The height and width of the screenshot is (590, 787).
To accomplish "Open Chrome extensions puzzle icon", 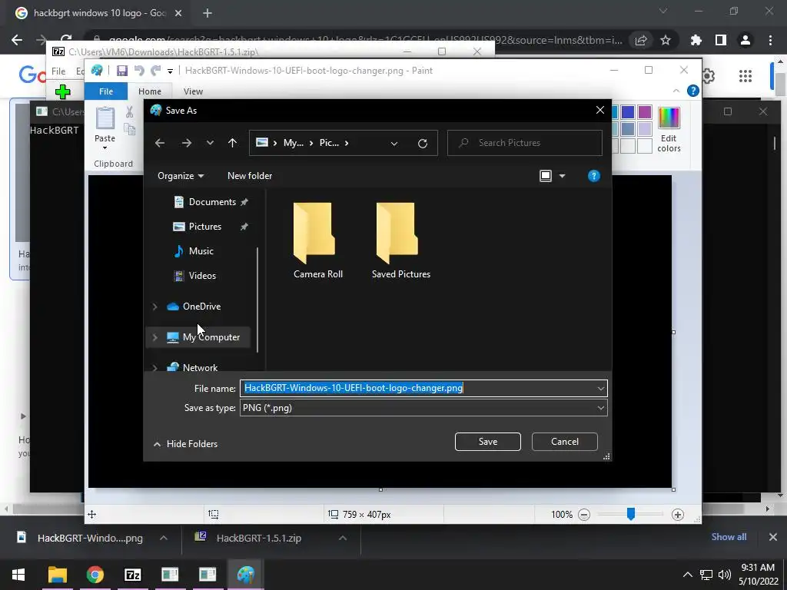I will [696, 40].
